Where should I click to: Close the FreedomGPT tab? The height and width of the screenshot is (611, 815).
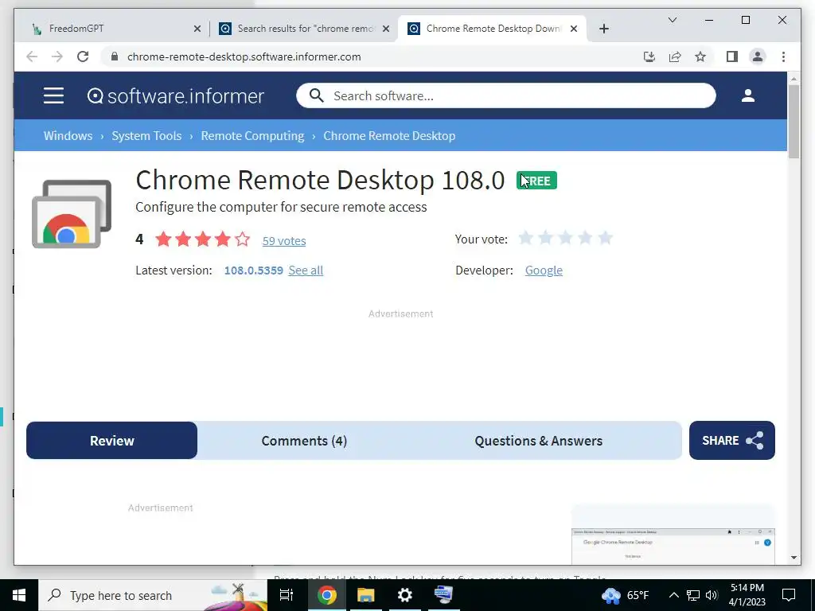[x=197, y=29]
